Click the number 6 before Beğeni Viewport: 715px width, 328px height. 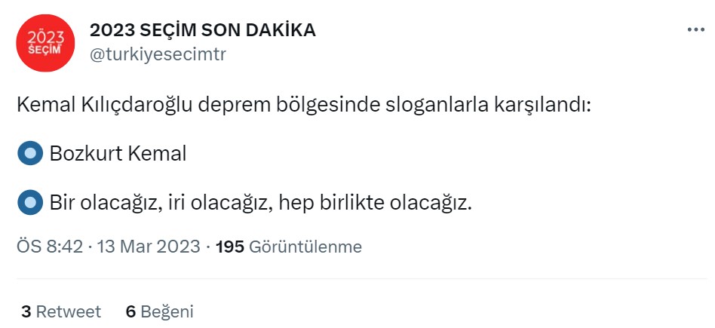[130, 311]
